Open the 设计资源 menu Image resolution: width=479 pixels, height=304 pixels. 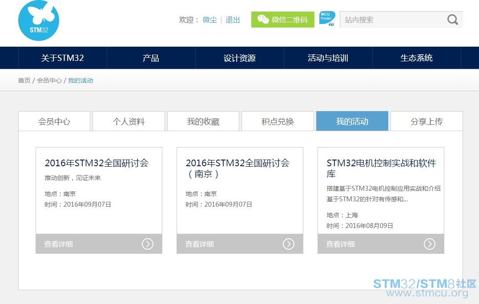[239, 58]
